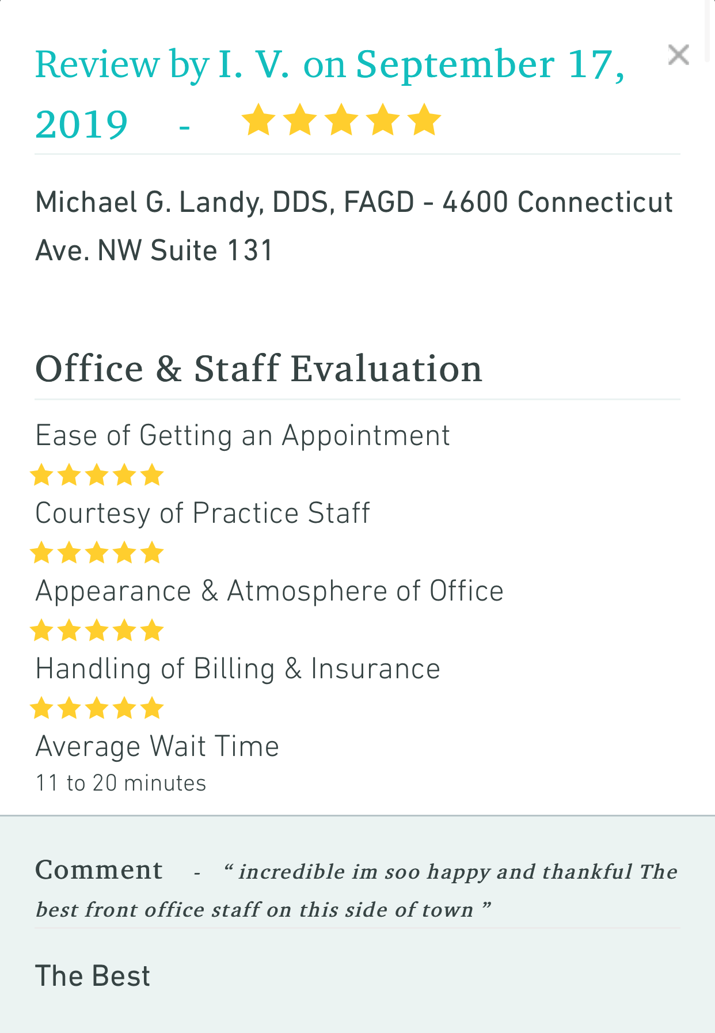This screenshot has height=1033, width=715.
Task: Select the review title by I. V.
Action: tap(330, 94)
